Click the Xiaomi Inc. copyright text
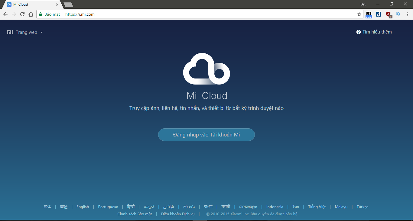Screen dimensions: 413x221 (x=252, y=214)
